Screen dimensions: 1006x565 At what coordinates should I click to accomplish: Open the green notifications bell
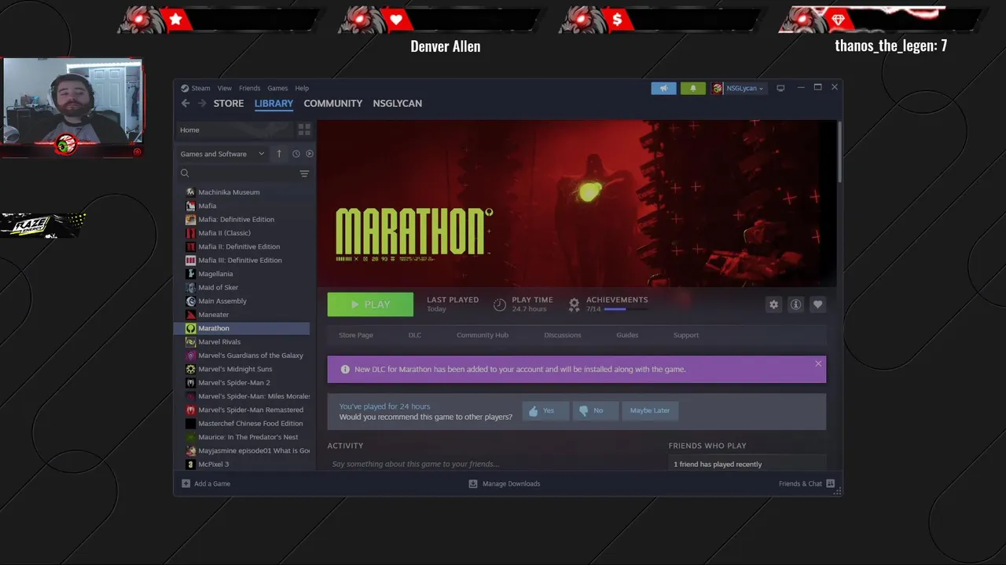(693, 88)
